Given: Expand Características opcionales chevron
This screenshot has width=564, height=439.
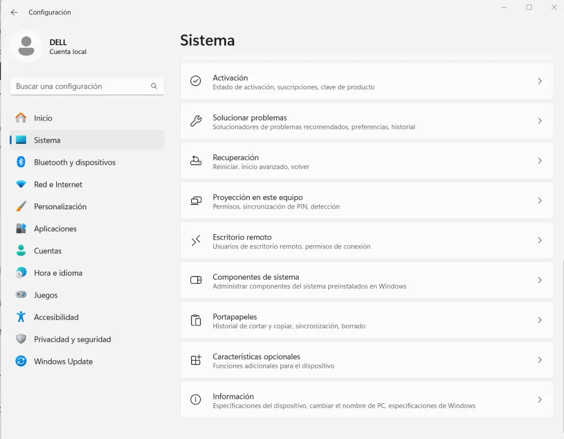Looking at the screenshot, I should point(540,360).
